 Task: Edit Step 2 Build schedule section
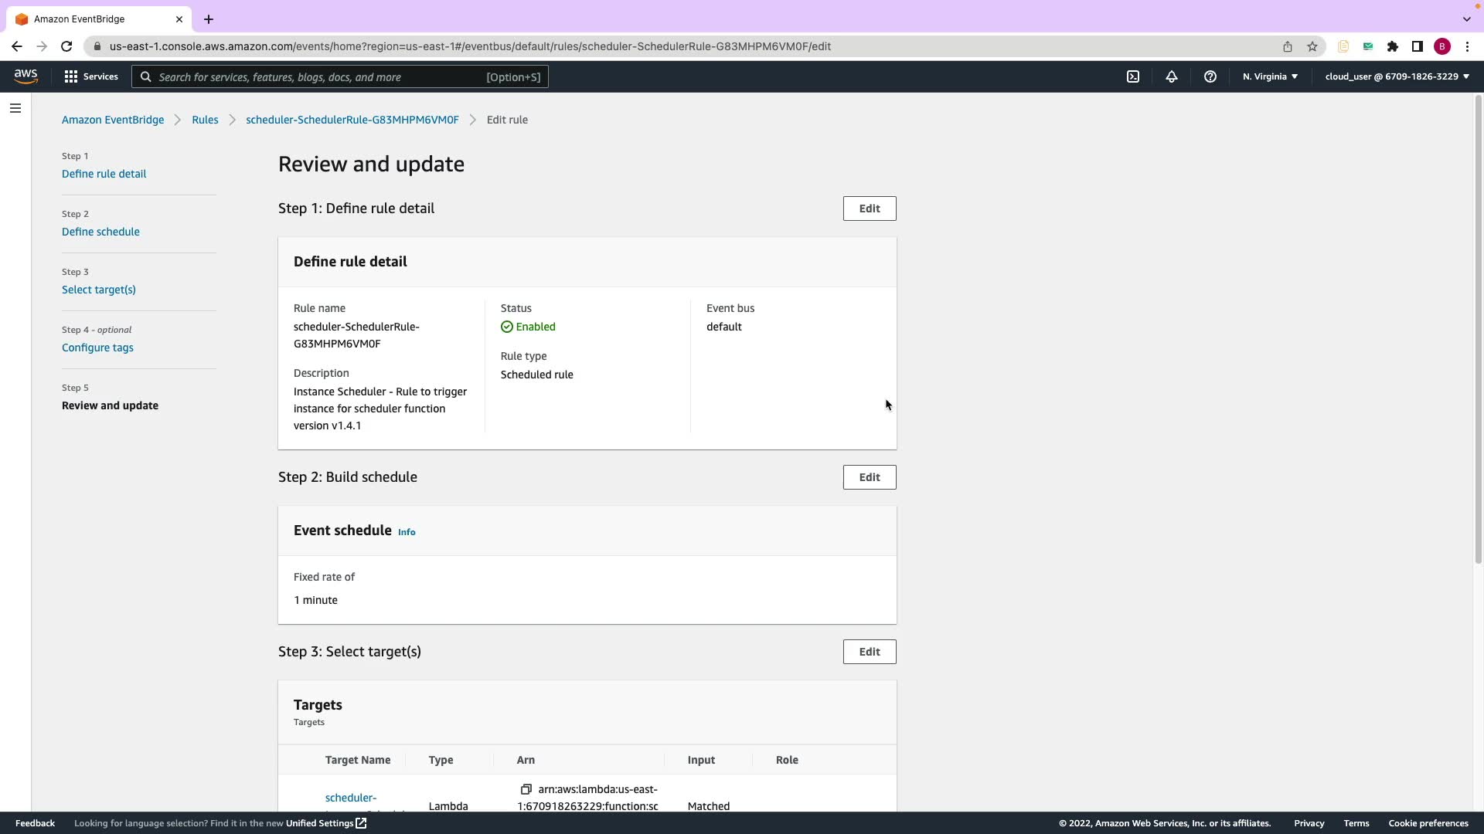pos(870,477)
